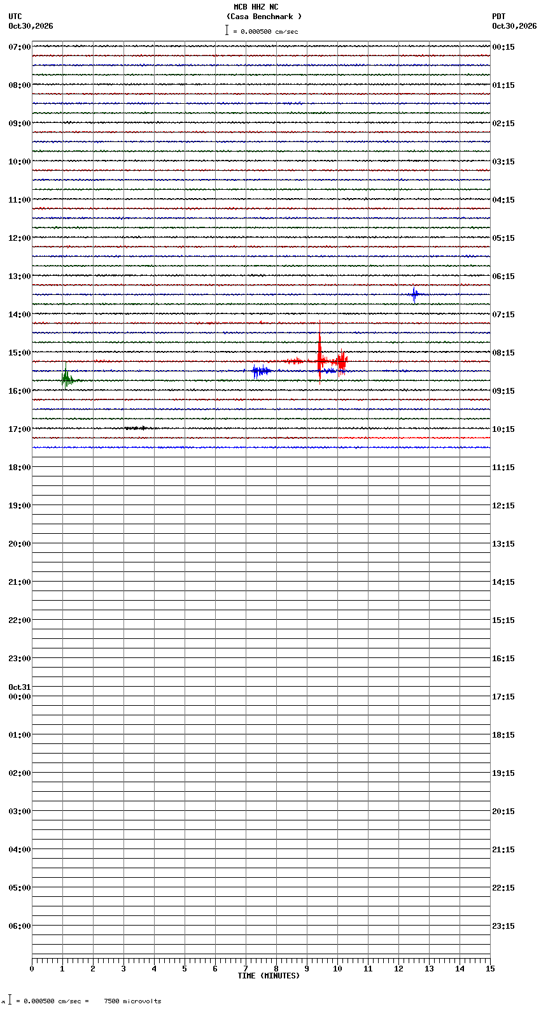Viewport: 541px width, 1009px height.
Task: Click the '08:15' PDT time label
Action: pos(503,353)
